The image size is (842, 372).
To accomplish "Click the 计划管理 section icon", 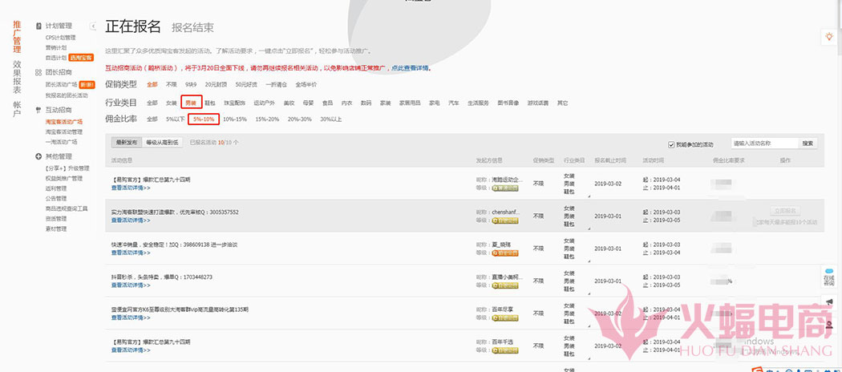I will (x=38, y=26).
